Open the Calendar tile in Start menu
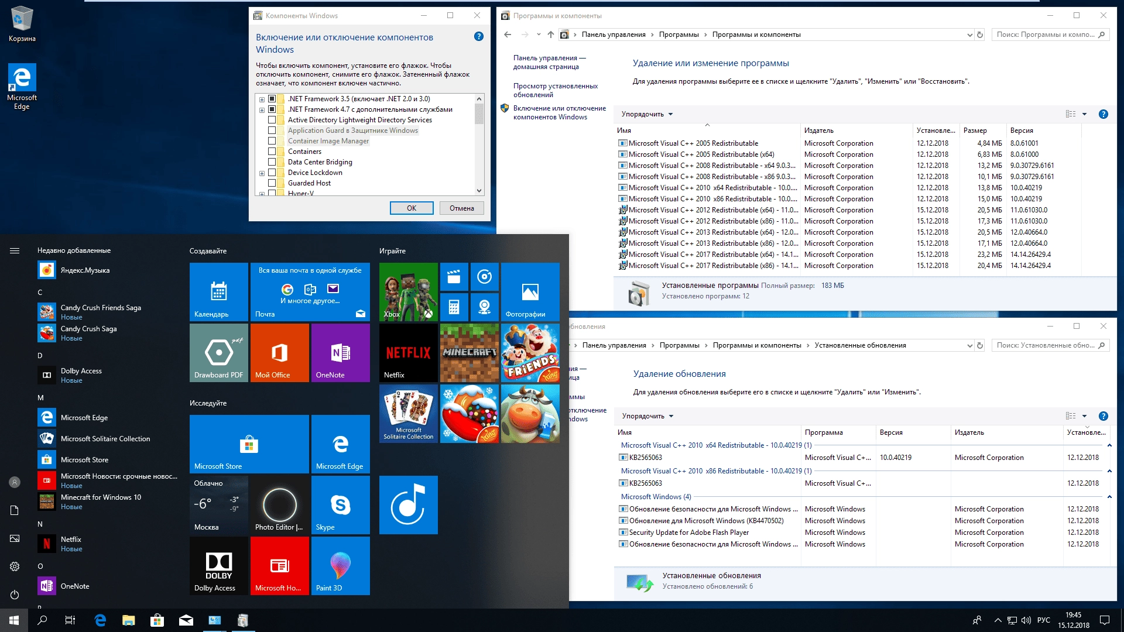The image size is (1124, 632). (219, 291)
